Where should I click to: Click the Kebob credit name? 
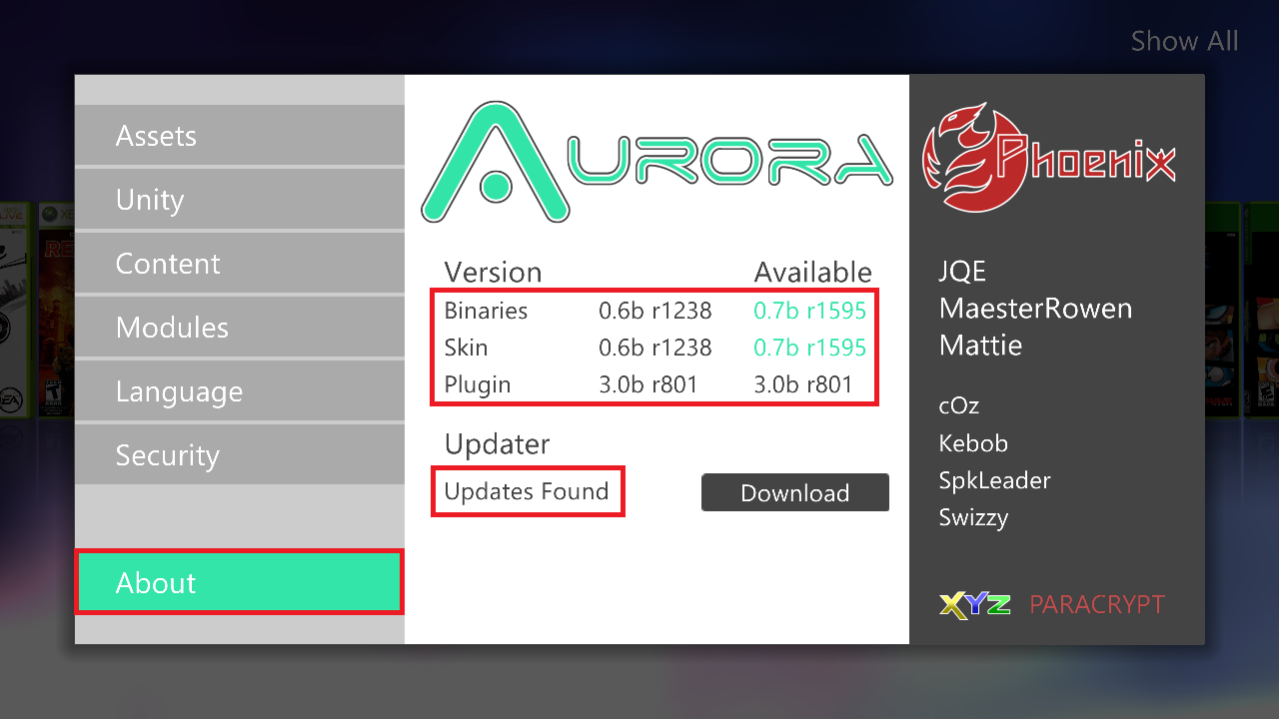pyautogui.click(x=973, y=443)
